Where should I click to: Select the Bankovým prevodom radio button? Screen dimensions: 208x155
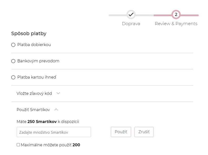point(13,61)
